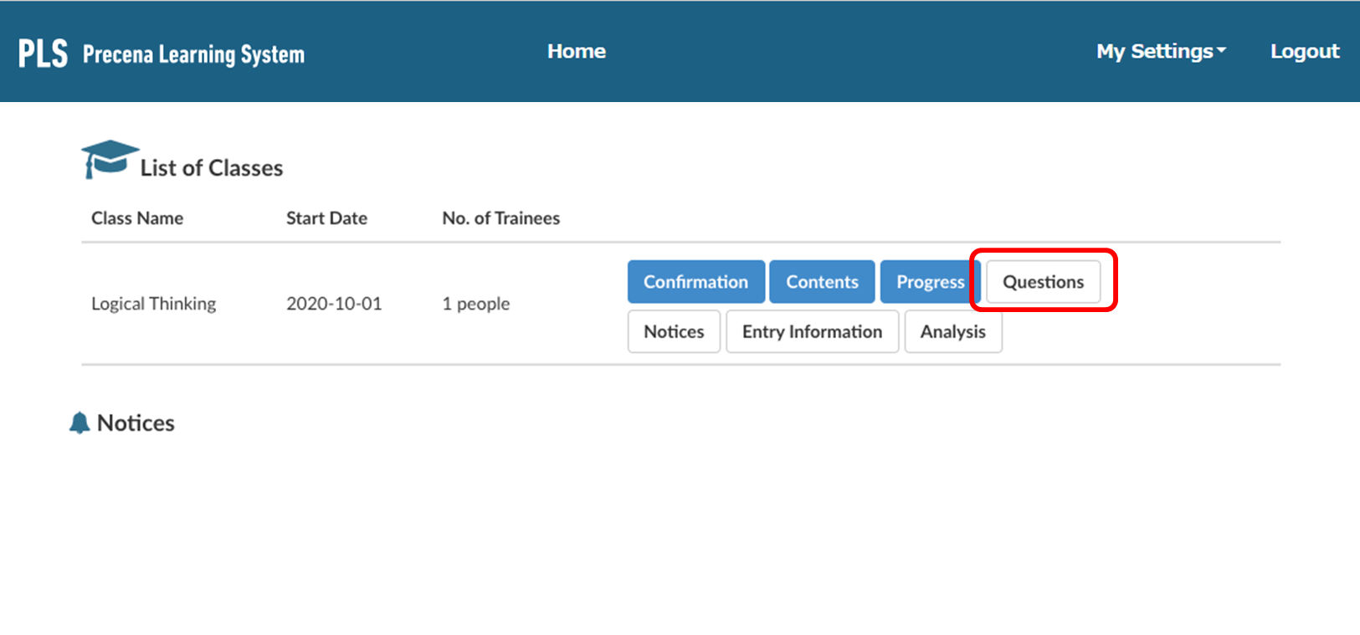Select the Logical Thinking class name

153,304
